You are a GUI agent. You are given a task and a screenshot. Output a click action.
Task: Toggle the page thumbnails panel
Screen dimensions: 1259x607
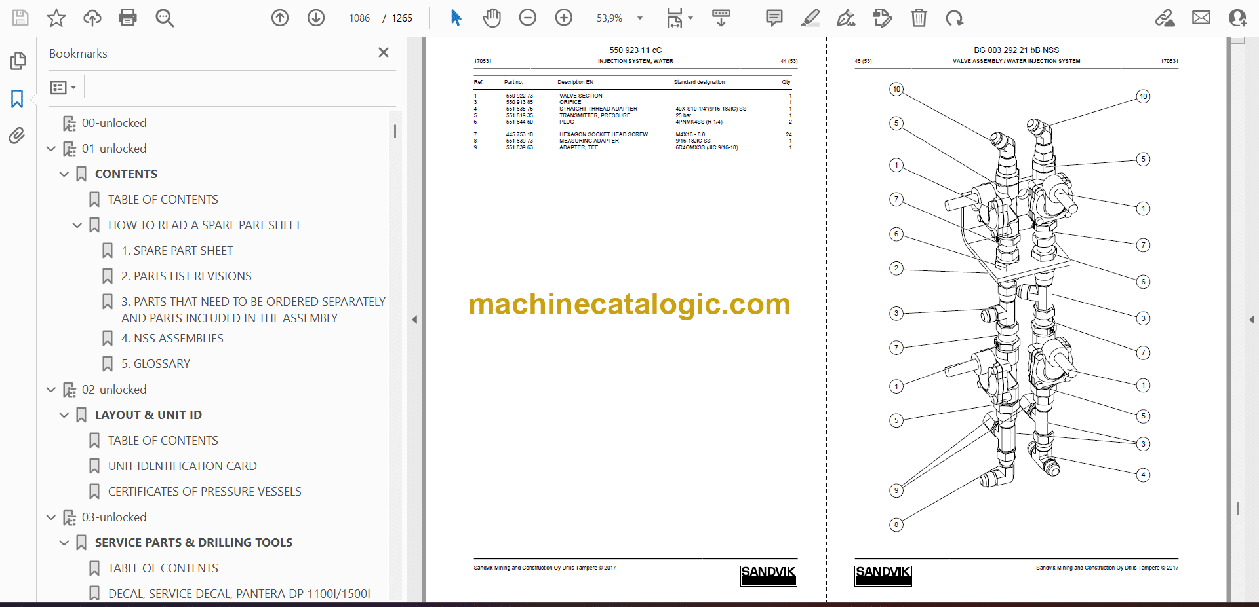(x=17, y=61)
